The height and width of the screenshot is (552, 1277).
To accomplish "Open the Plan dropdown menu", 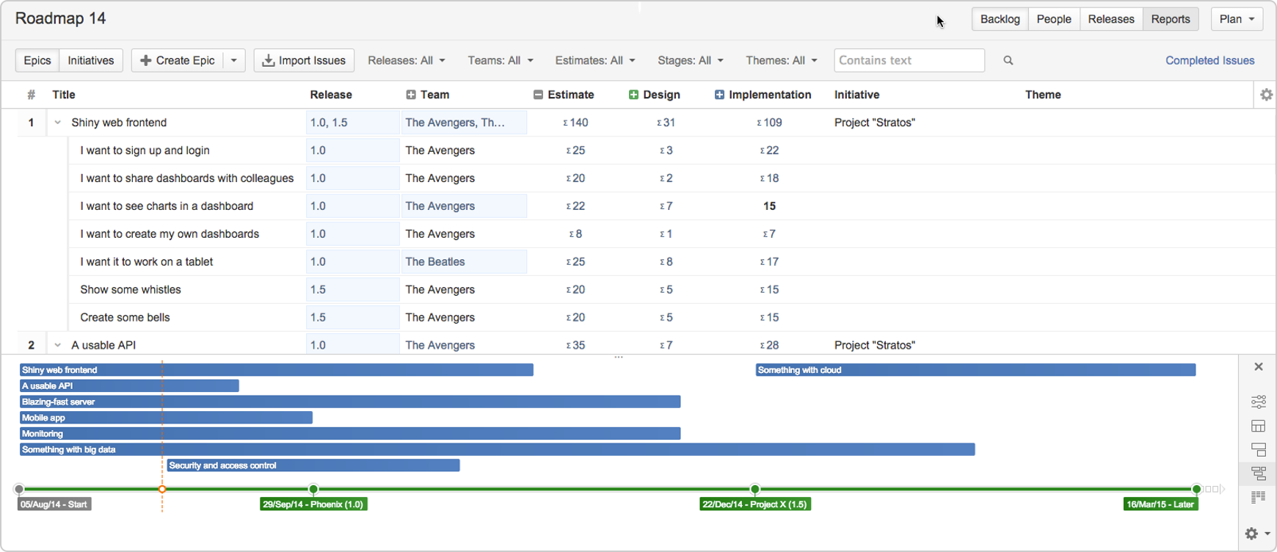I will tap(1237, 19).
